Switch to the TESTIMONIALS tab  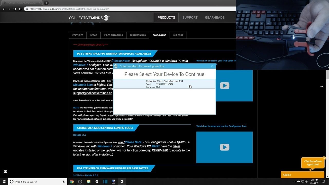pyautogui.click(x=138, y=35)
